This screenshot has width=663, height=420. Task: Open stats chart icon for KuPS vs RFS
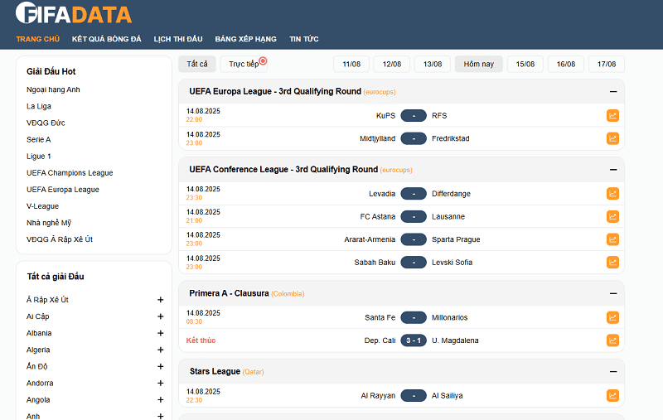(612, 116)
